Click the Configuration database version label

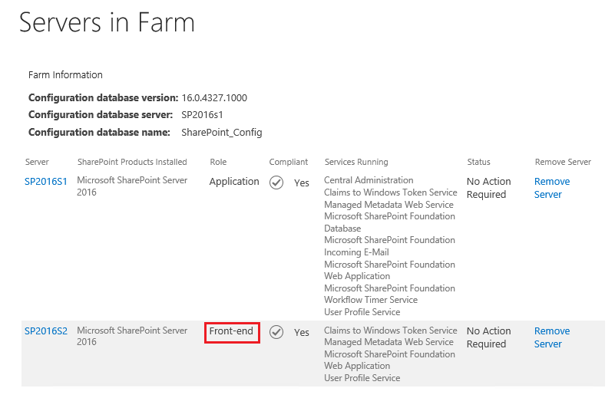pos(103,98)
